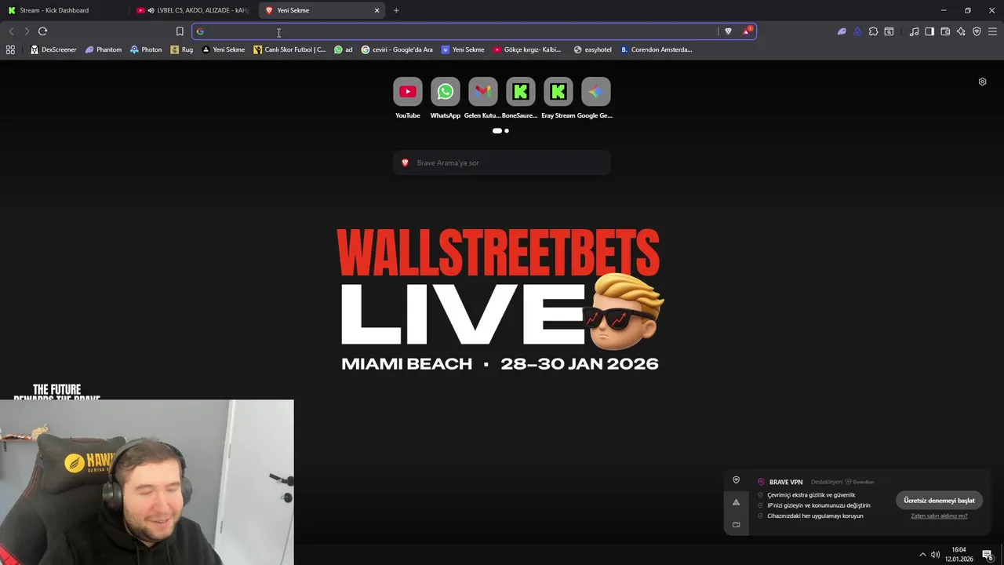This screenshot has height=565, width=1004.
Task: Click the blue triangle extension icon
Action: [x=857, y=31]
